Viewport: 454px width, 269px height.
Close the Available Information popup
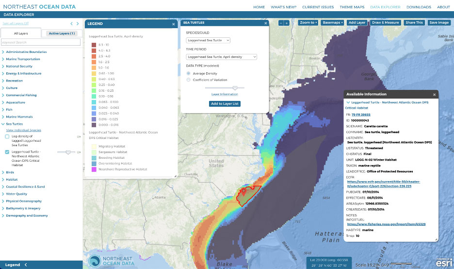click(x=434, y=95)
